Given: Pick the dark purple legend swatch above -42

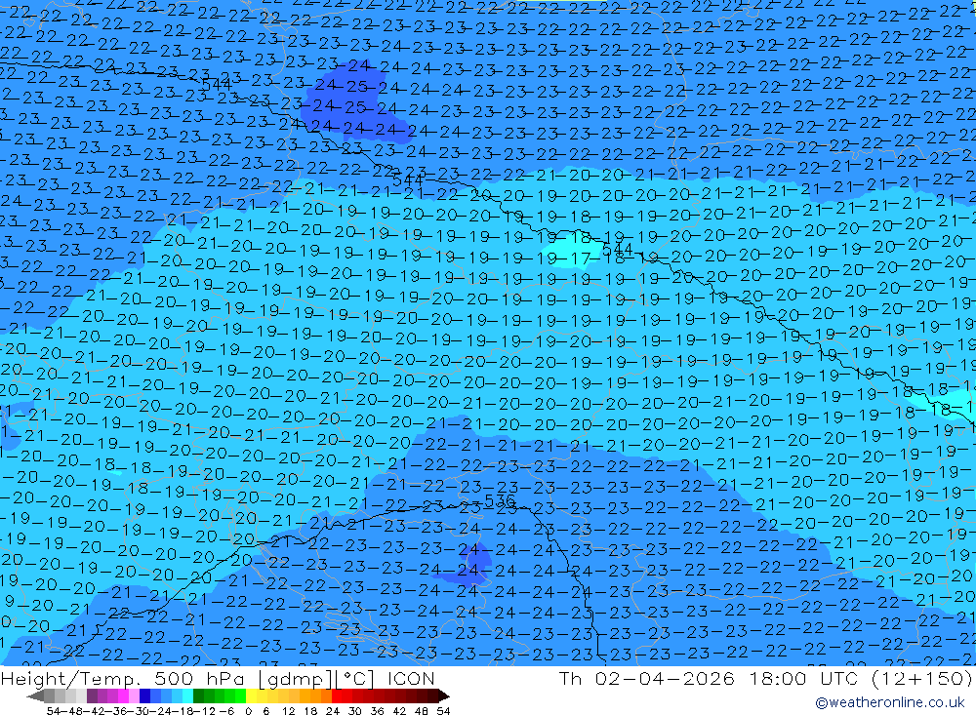Looking at the screenshot, I should (x=92, y=696).
